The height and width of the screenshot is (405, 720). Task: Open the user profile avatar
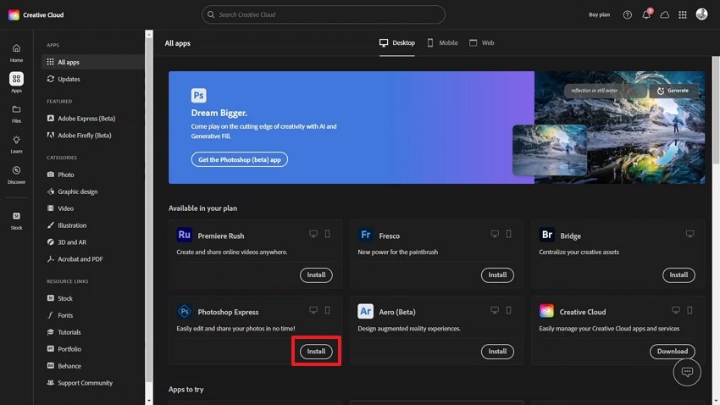pyautogui.click(x=701, y=14)
